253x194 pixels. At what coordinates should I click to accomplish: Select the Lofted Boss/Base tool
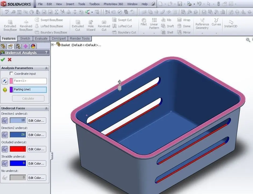[x=49, y=26]
